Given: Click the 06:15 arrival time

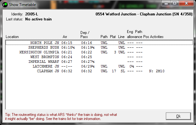Looking at the screenshot, I should click(67, 43).
